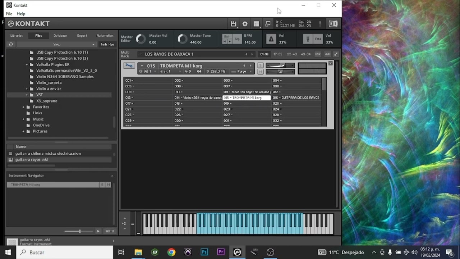
Task: Go to next multi with right arrow
Action: (x=252, y=54)
